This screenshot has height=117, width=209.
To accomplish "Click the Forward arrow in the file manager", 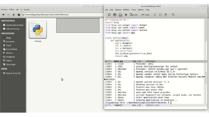I will (x=8, y=15).
